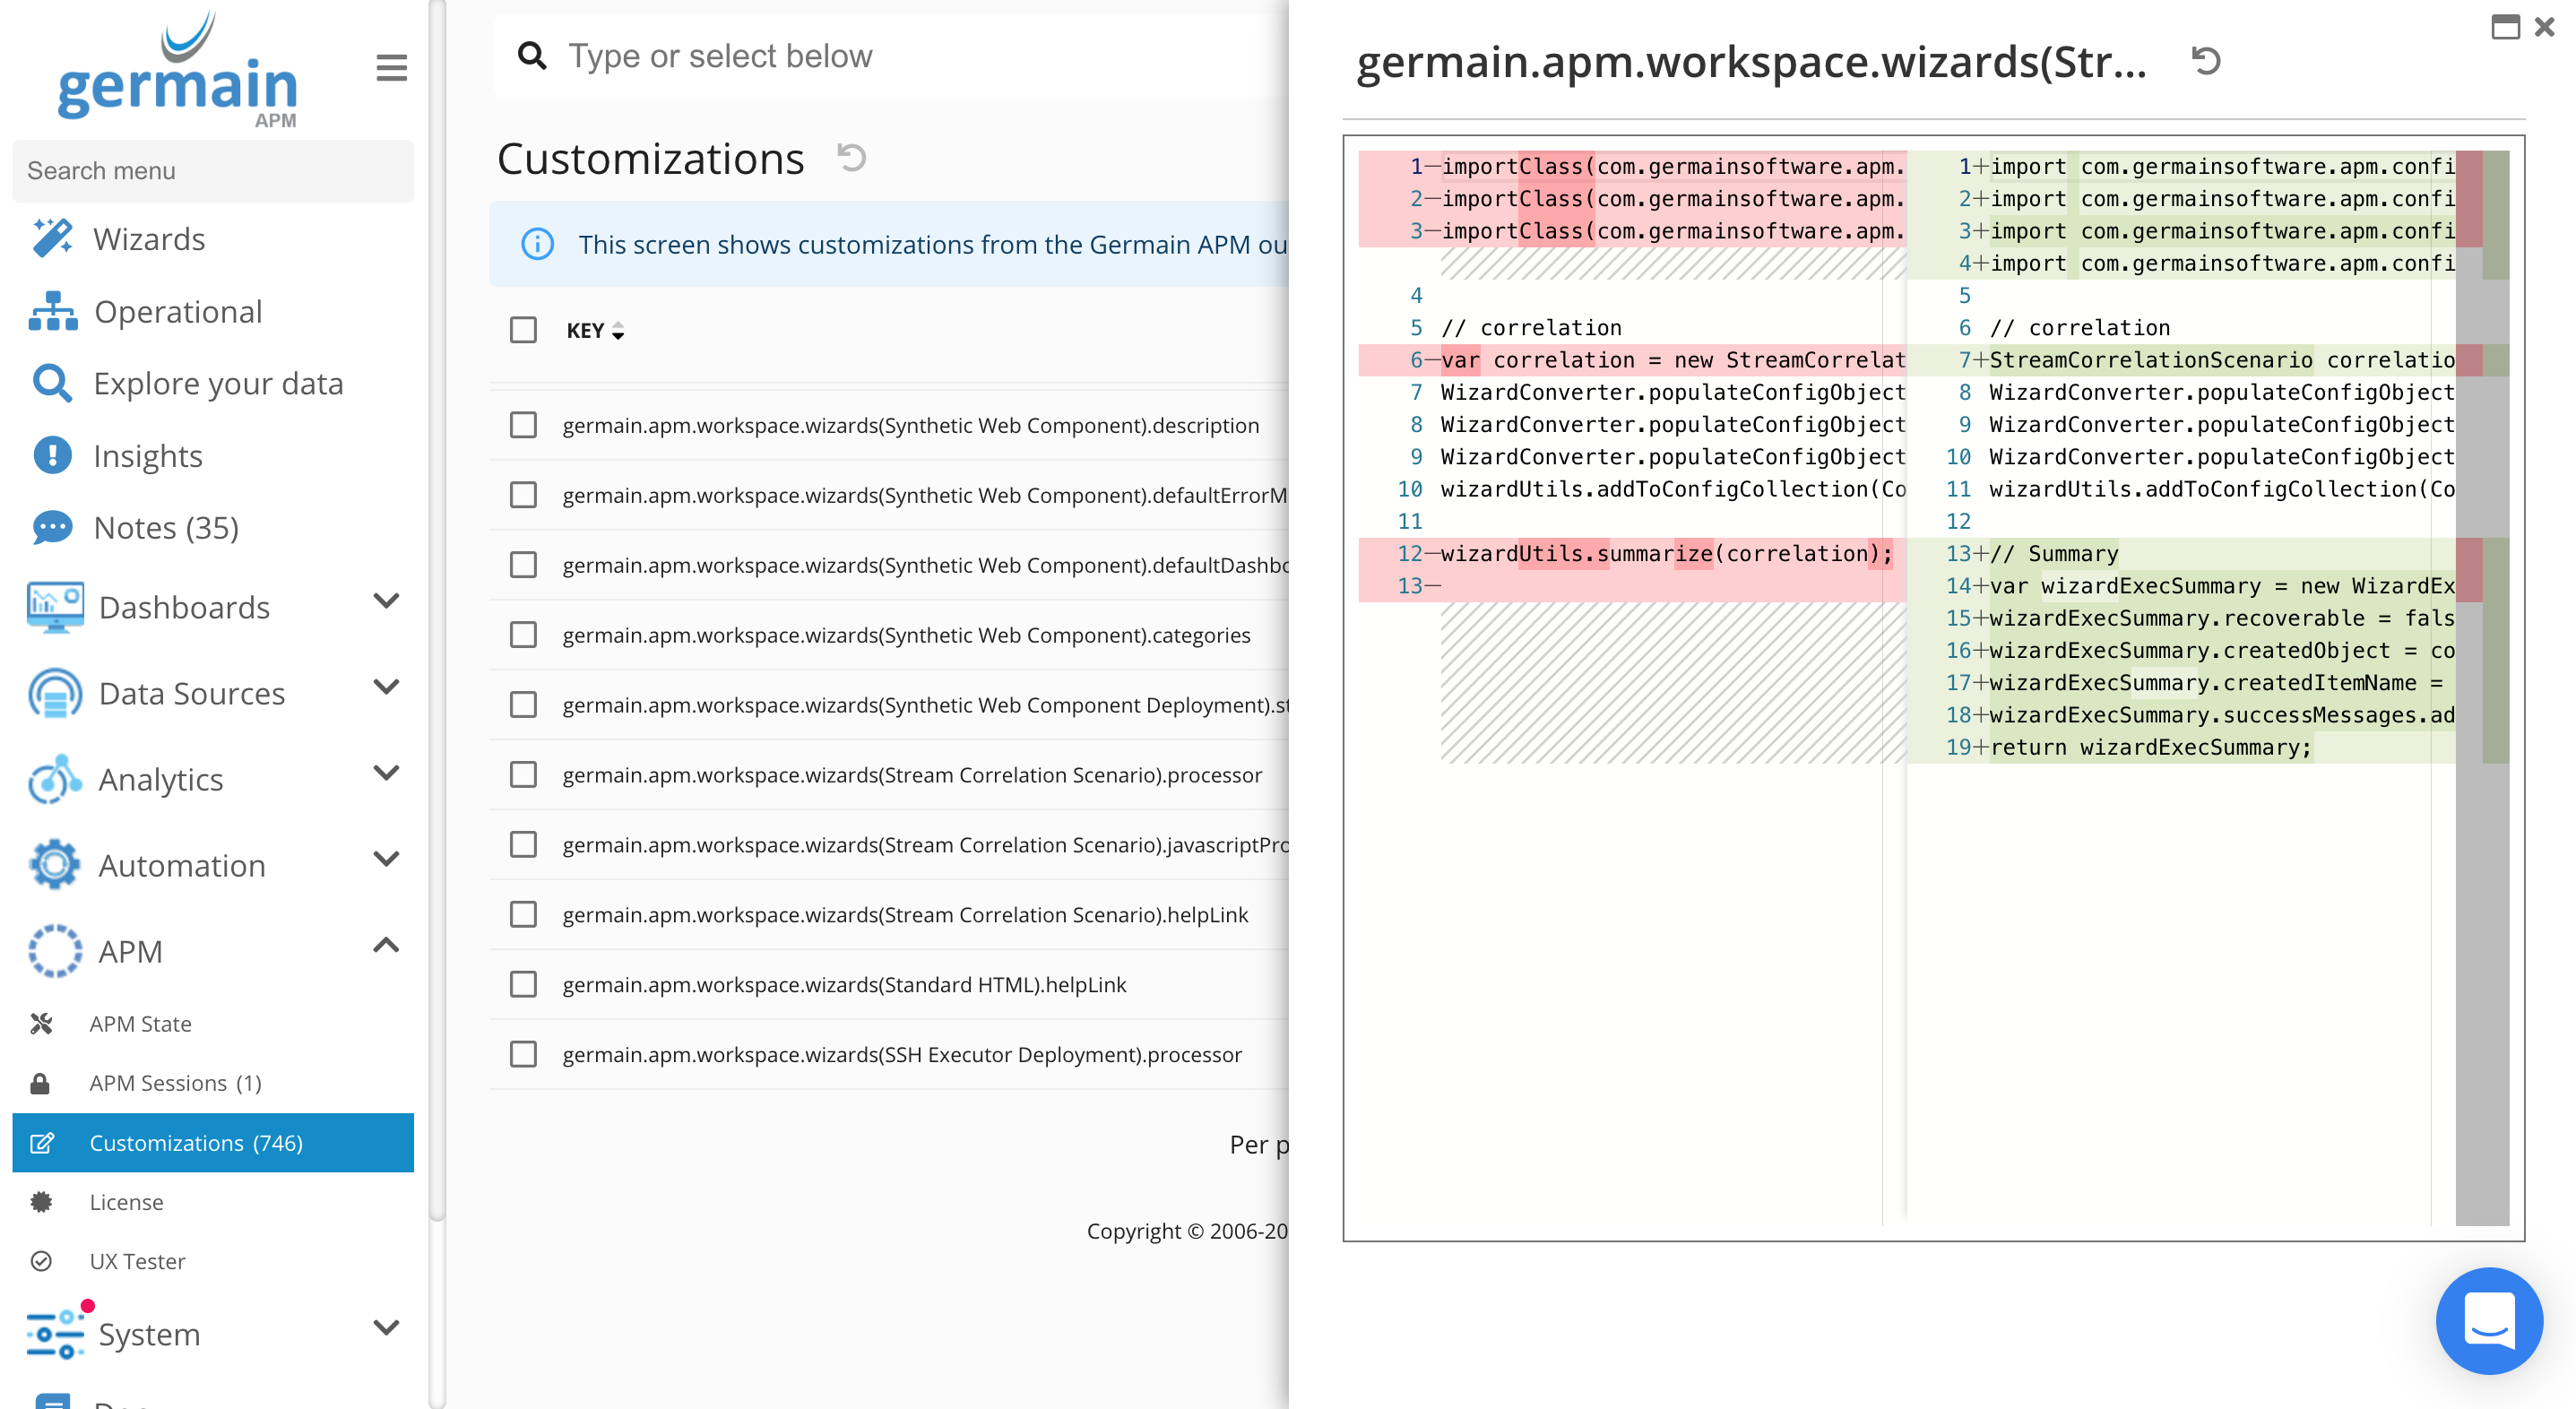
Task: Check the Synthetic Web Component description row
Action: click(523, 425)
